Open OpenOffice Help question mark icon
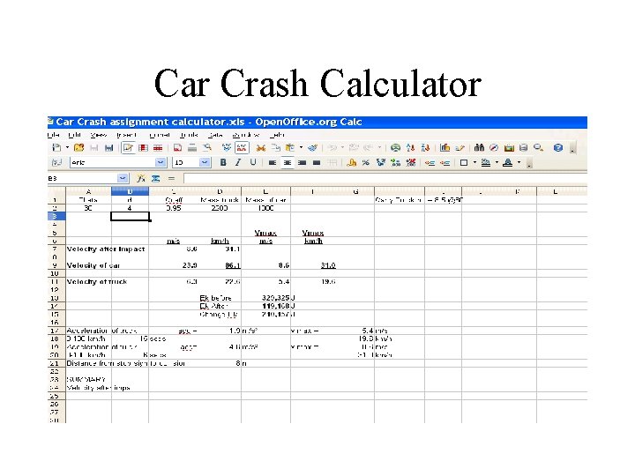The width and height of the screenshot is (635, 476). tap(558, 148)
